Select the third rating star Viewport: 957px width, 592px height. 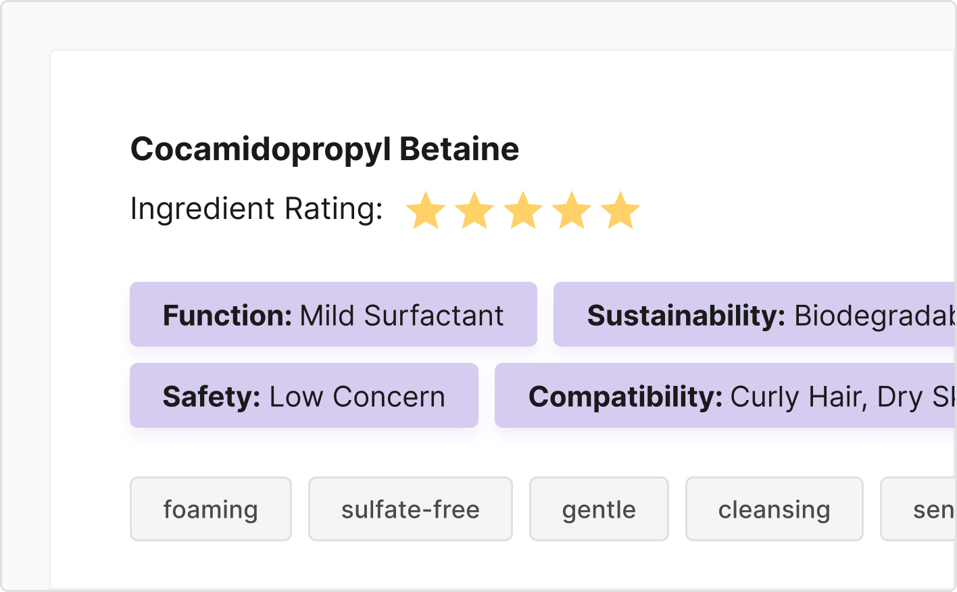click(523, 211)
